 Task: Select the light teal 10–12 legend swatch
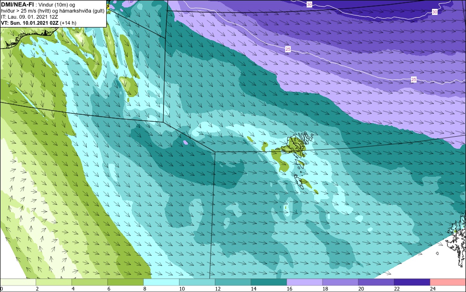[x=197, y=282]
